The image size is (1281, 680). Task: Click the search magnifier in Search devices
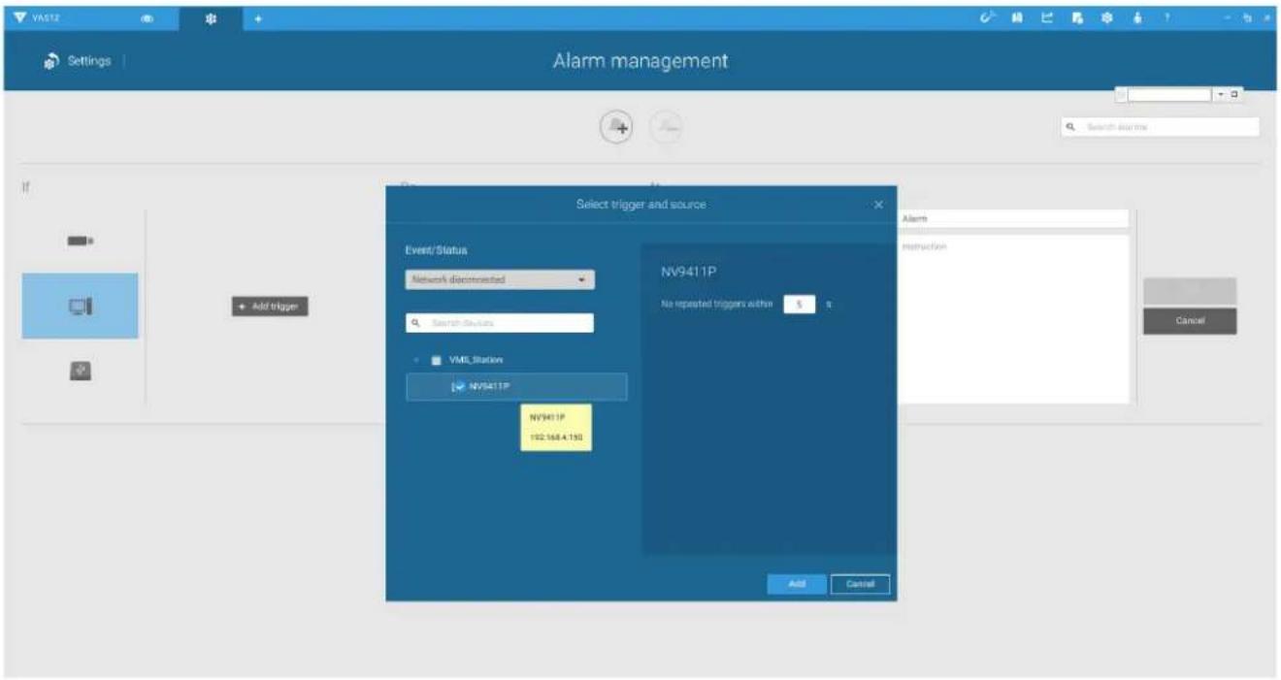[x=416, y=323]
